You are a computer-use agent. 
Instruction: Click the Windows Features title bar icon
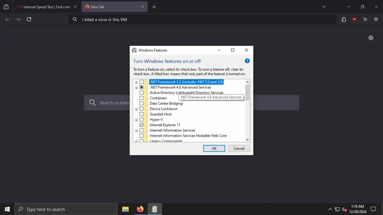click(x=134, y=50)
